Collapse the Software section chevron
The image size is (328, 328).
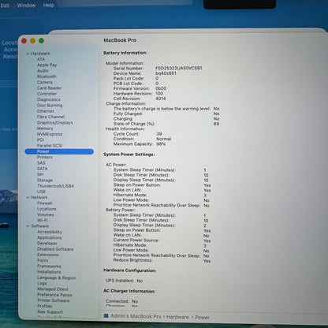28,226
